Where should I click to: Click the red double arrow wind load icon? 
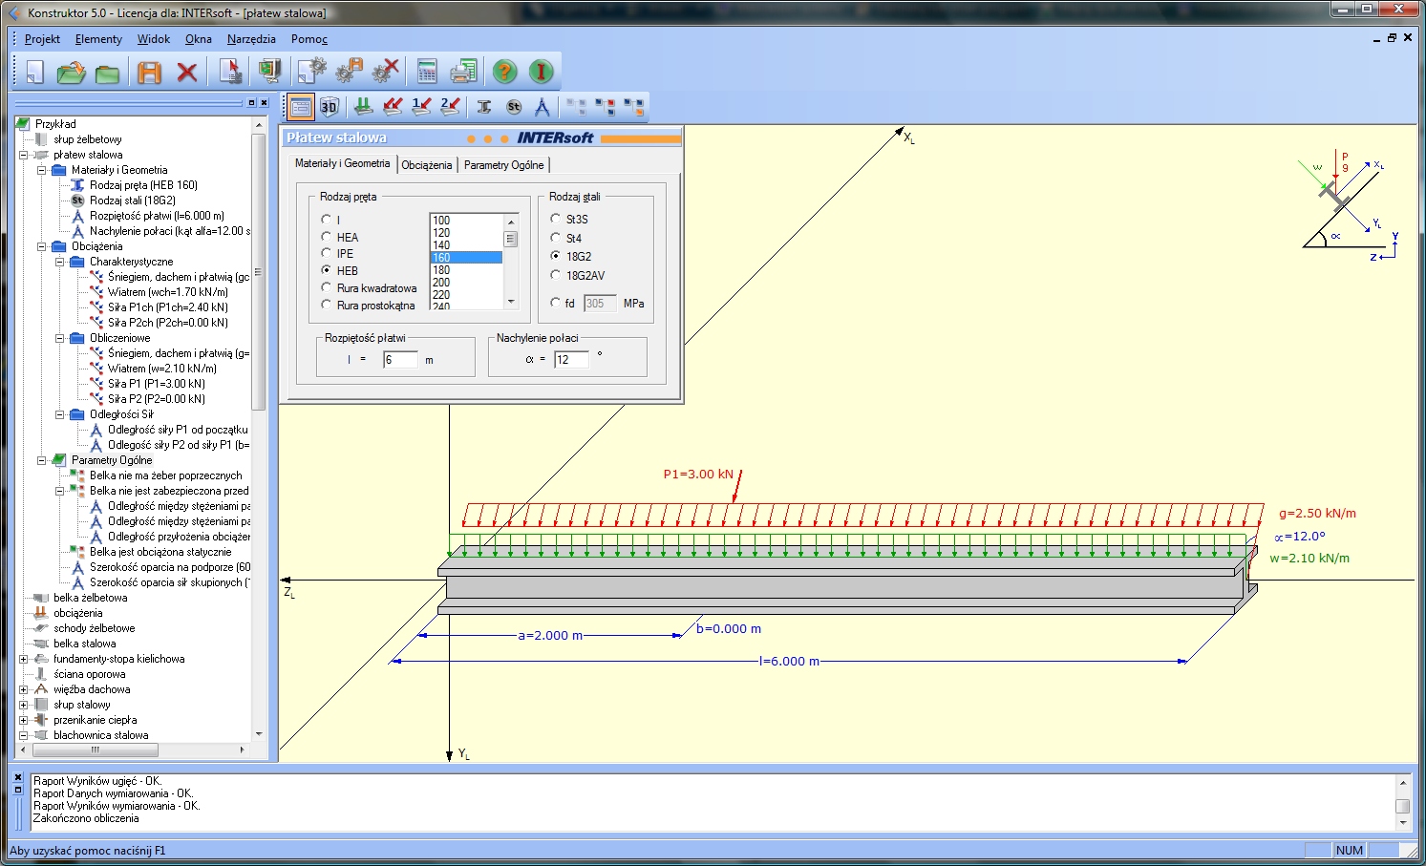393,107
